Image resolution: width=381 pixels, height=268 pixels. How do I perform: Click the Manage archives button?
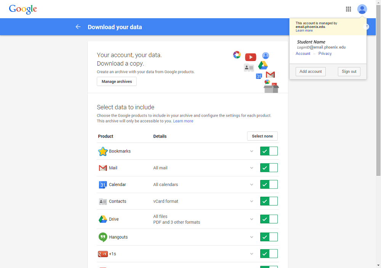pos(116,81)
